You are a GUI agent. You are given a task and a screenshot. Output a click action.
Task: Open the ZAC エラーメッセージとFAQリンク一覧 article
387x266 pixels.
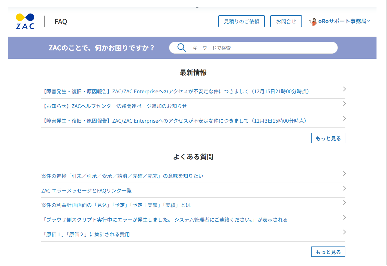coord(87,190)
